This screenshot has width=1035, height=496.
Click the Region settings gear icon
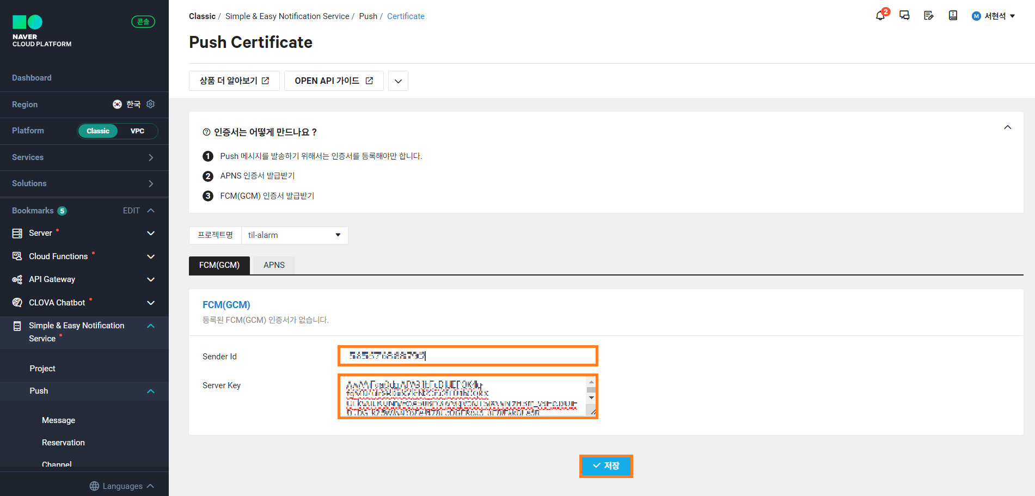coord(151,104)
